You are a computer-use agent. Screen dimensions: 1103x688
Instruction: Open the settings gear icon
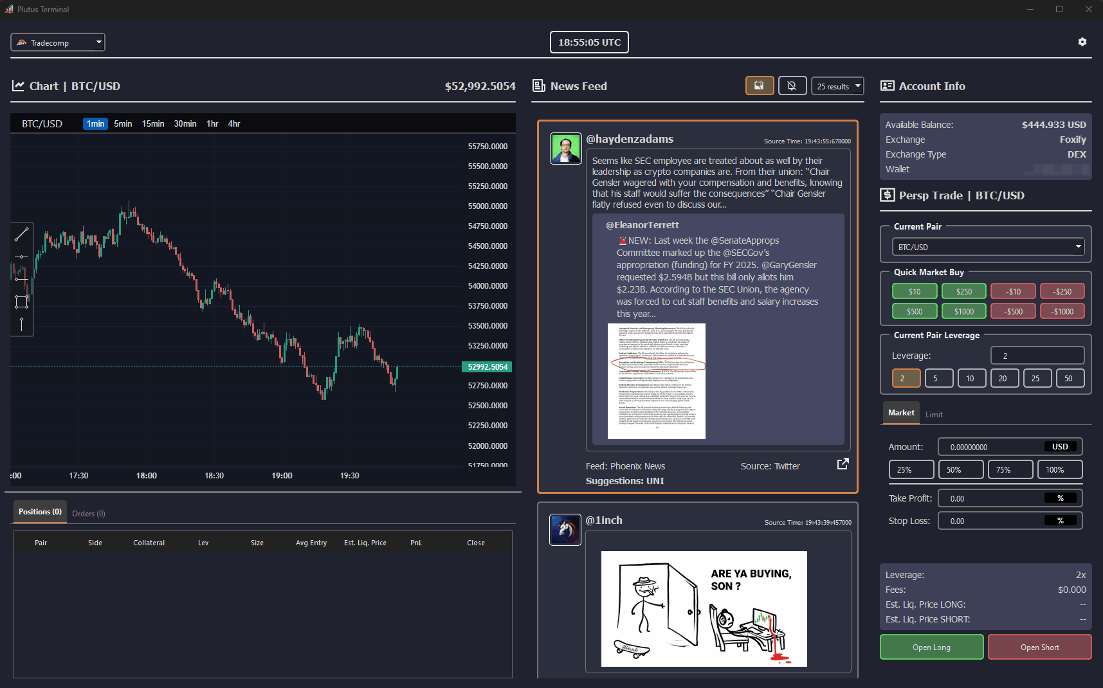pos(1082,42)
